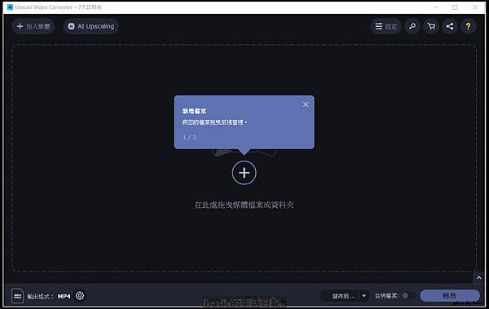Click the 在此處拖曳媒體檔案或資料夾 text
489x309 pixels.
(x=244, y=205)
